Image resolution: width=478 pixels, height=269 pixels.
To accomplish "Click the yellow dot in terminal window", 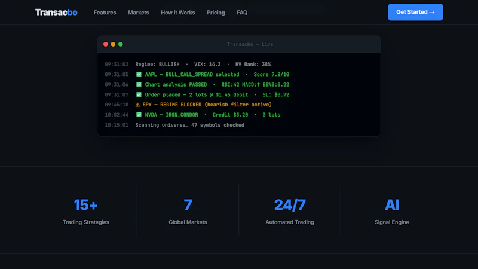I will coord(113,44).
